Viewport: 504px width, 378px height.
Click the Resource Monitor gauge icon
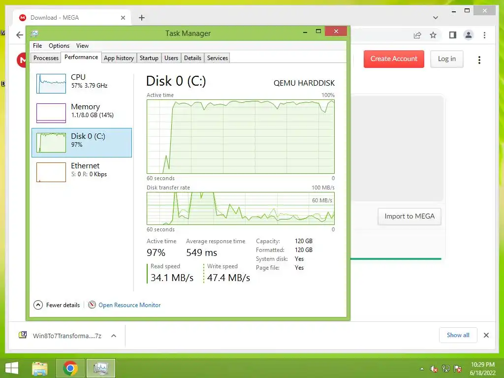92,305
